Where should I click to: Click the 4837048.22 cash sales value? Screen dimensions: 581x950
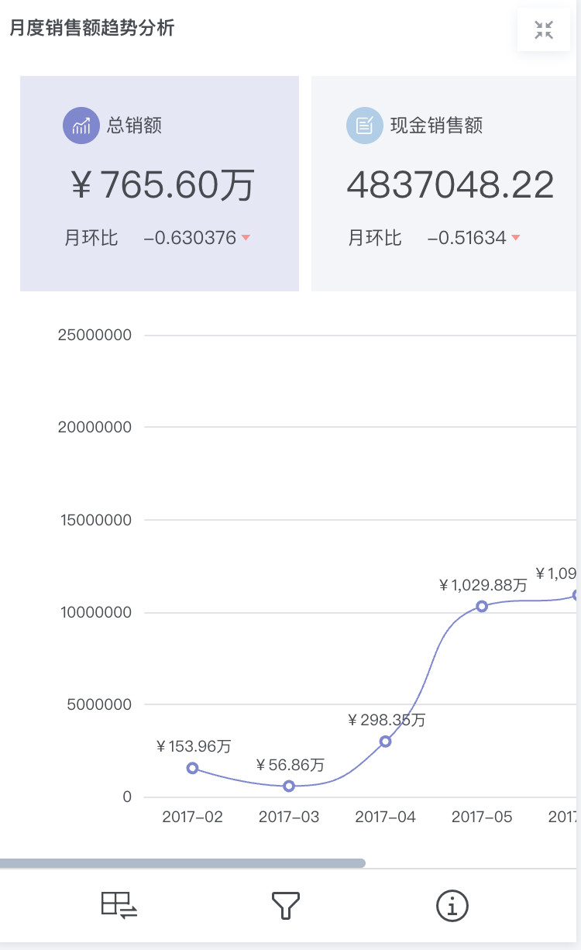pos(450,186)
